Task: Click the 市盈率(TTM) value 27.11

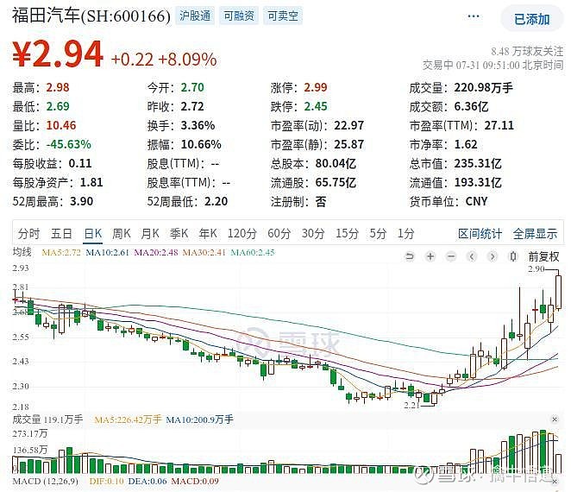Action: (x=499, y=125)
